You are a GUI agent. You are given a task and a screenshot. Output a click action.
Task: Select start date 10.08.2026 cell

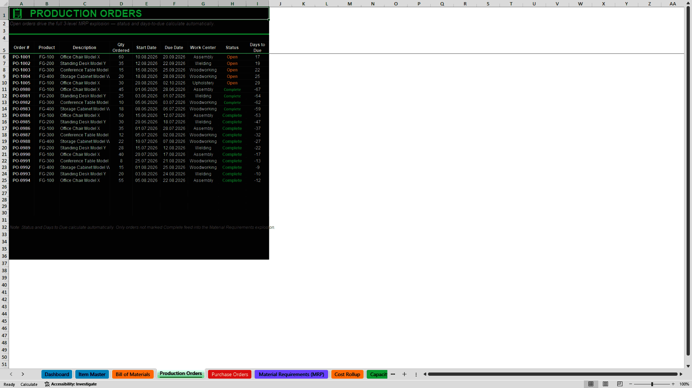tap(146, 57)
